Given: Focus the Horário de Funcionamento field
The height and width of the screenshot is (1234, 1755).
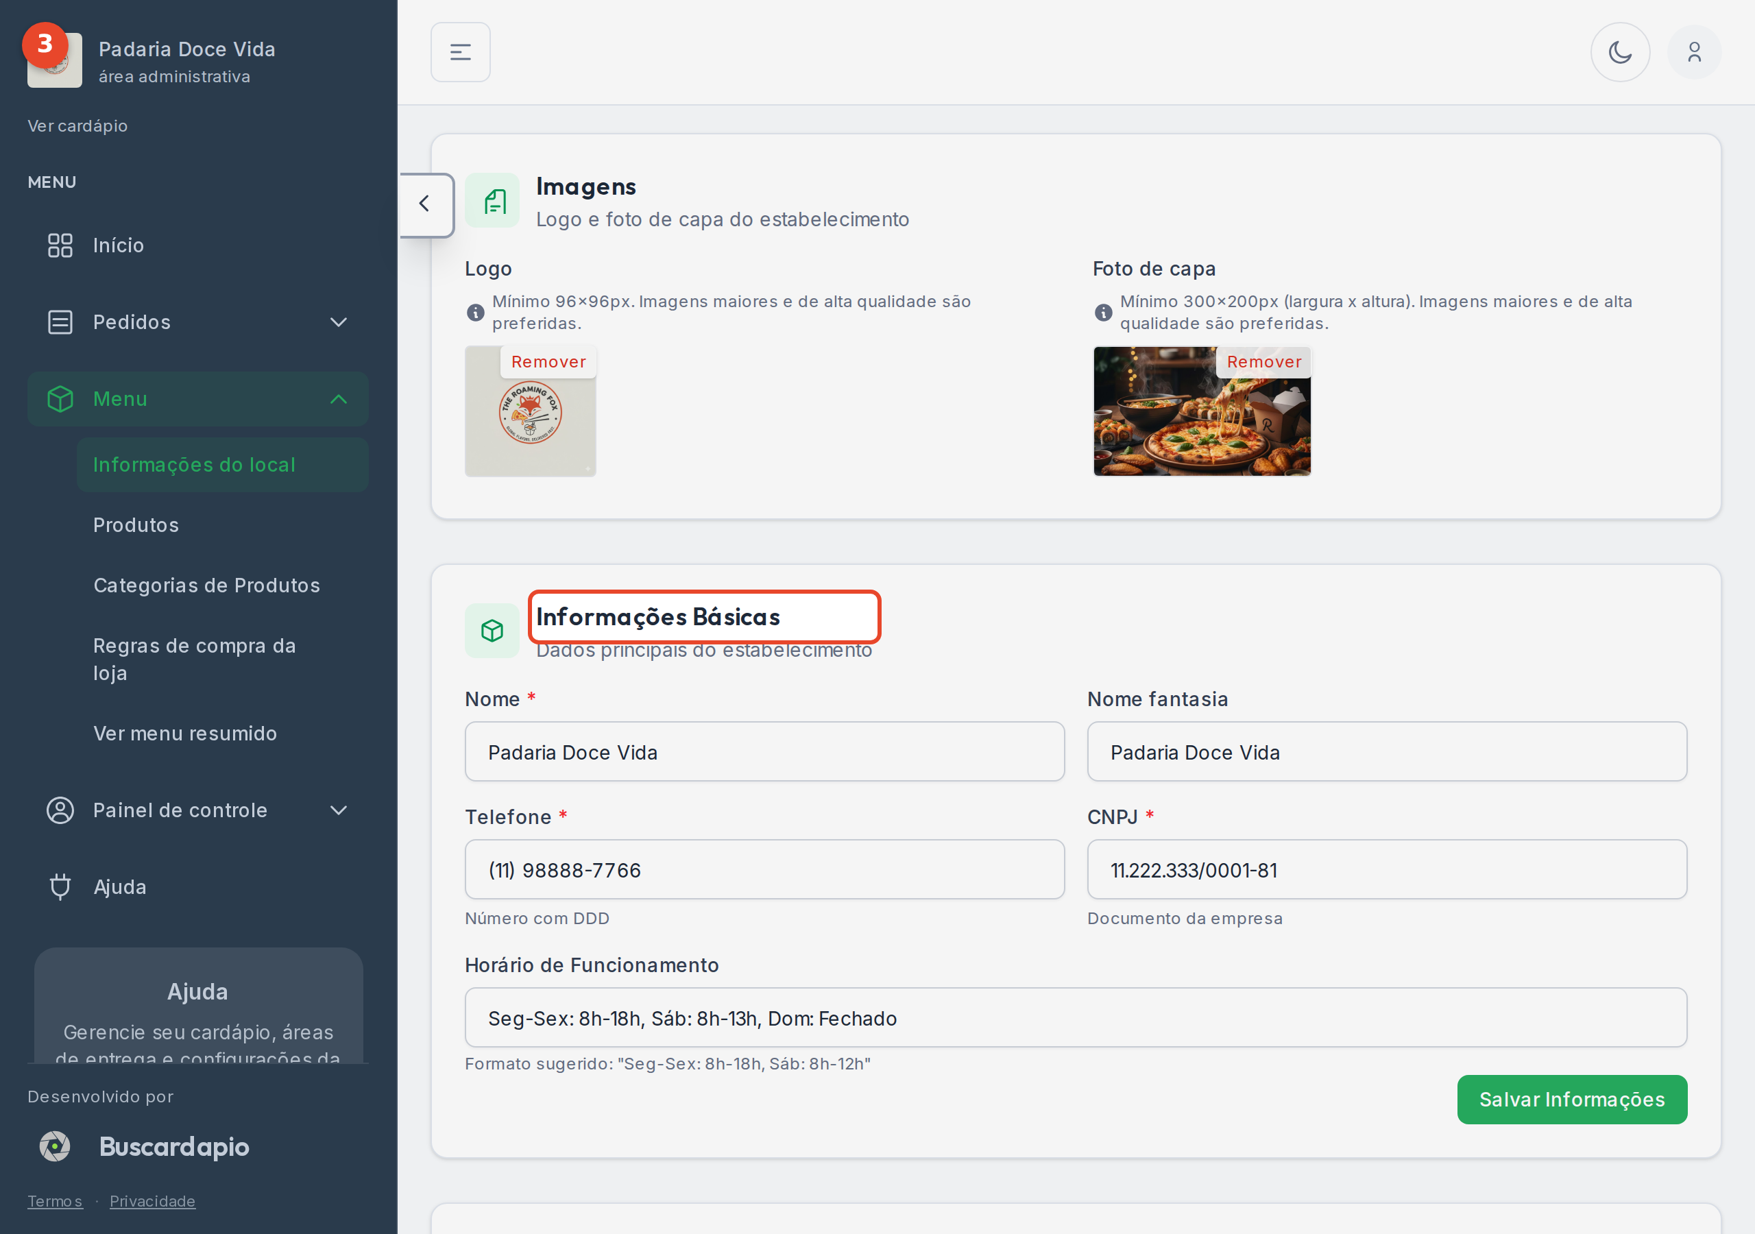Looking at the screenshot, I should click(1076, 1017).
